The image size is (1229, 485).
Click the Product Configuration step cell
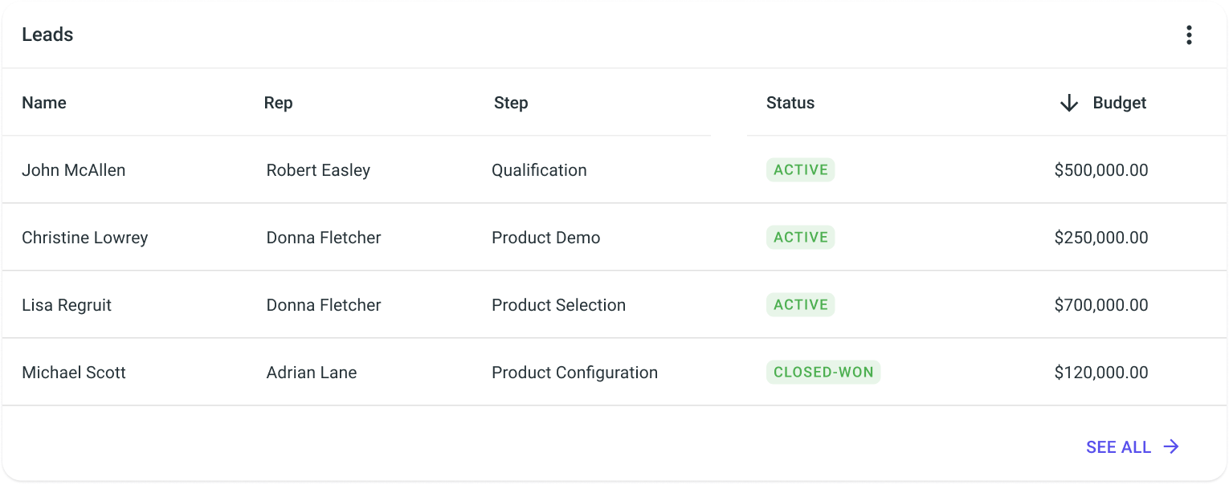click(575, 373)
